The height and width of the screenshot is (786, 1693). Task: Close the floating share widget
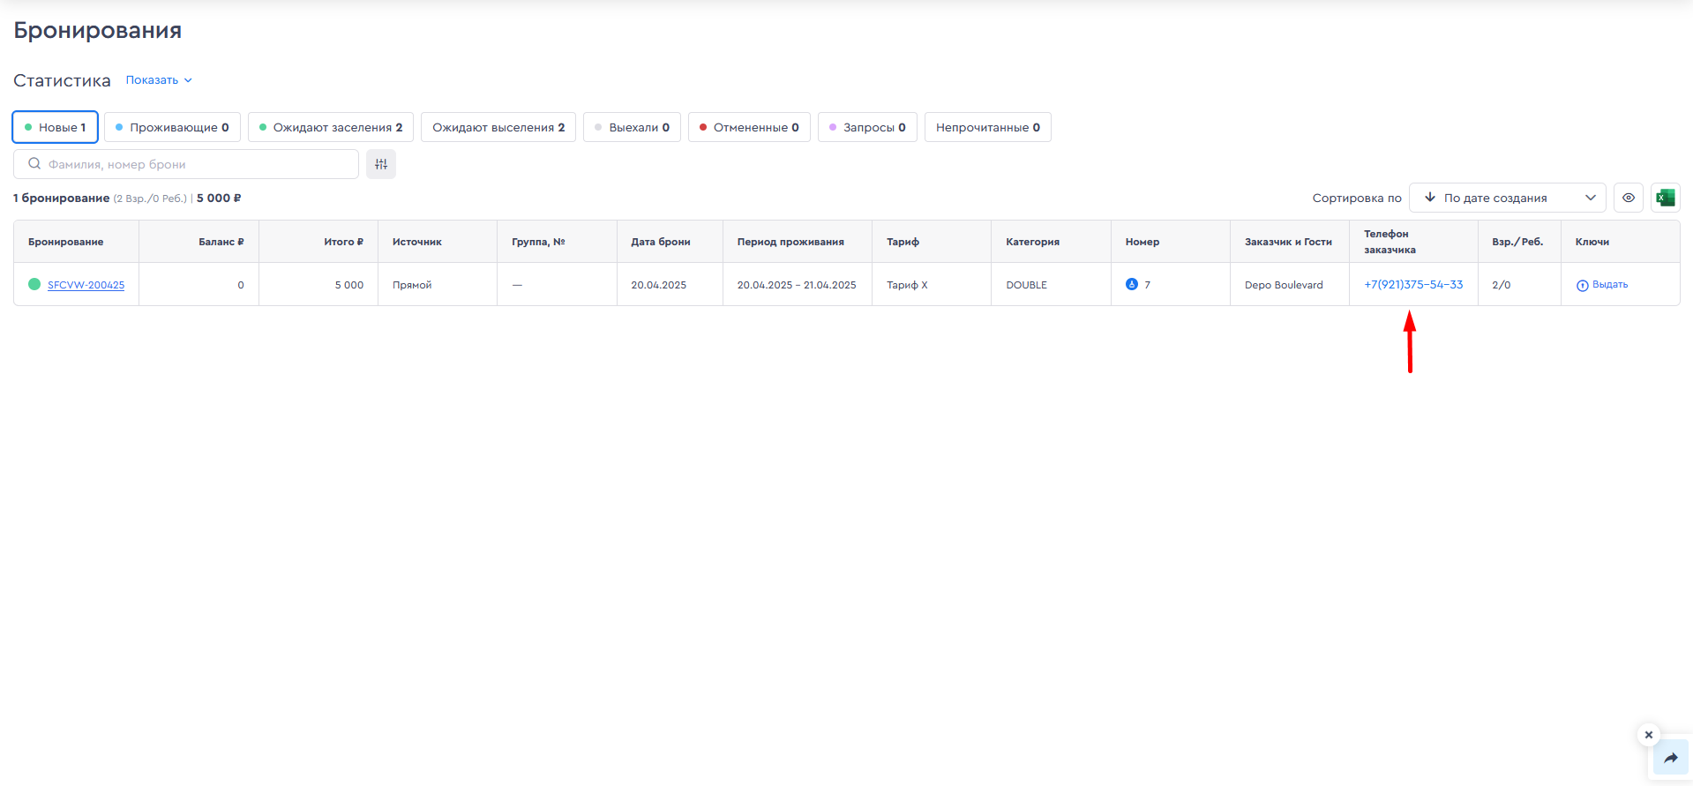click(1648, 734)
